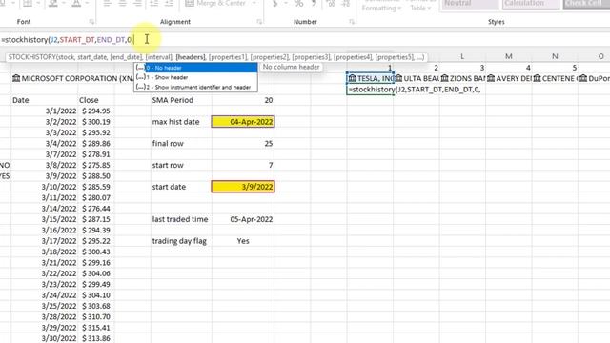Open the Format as Table dropdown
Image resolution: width=610 pixels, height=343 pixels.
(x=420, y=6)
